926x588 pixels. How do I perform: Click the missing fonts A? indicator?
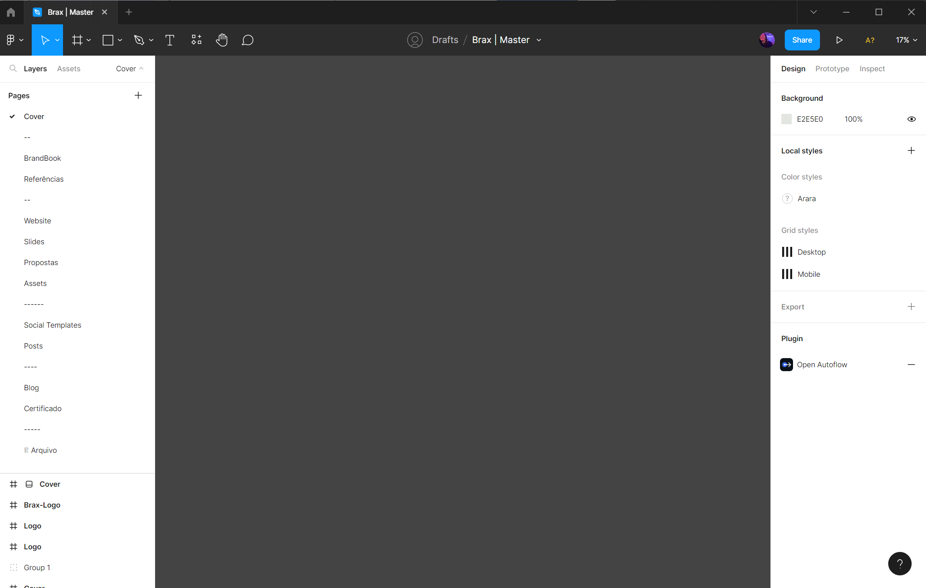point(870,40)
